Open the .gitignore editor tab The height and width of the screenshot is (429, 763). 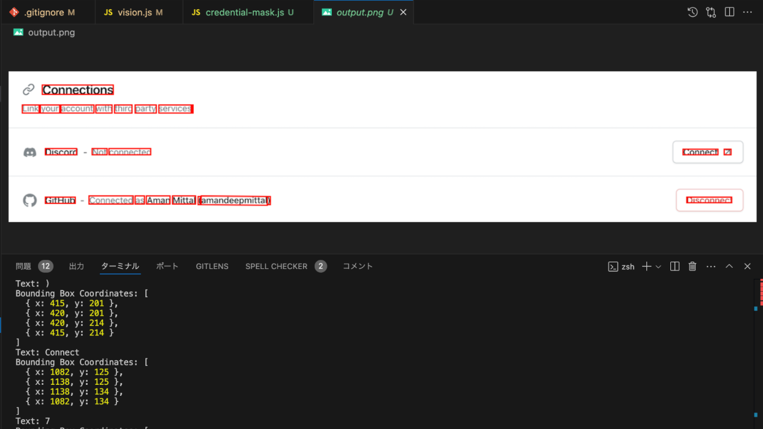pos(48,12)
